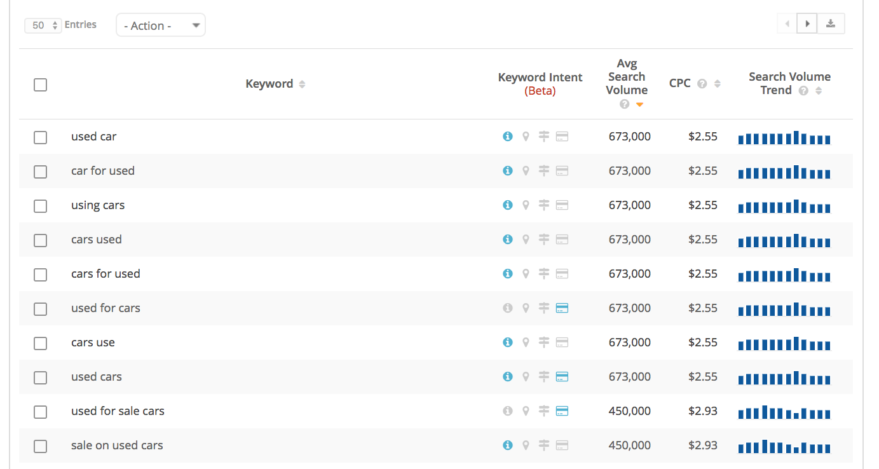
Task: Check the select-all checkbox in the header
Action: (40, 85)
